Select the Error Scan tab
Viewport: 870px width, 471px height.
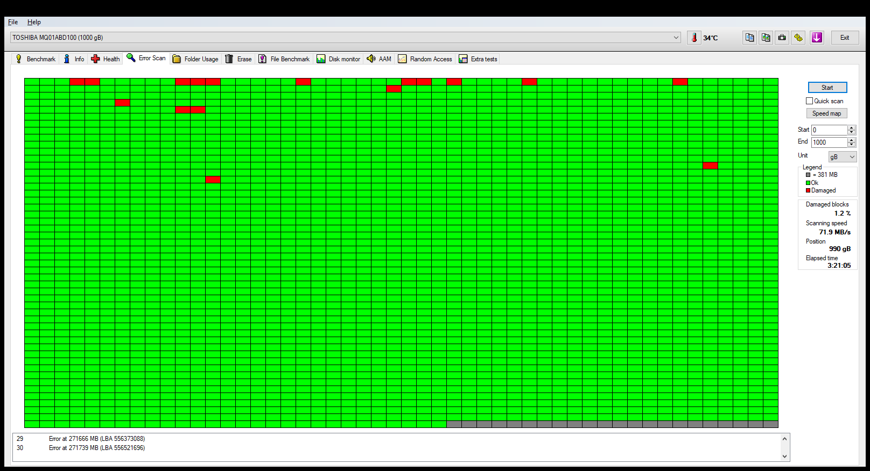coord(146,58)
